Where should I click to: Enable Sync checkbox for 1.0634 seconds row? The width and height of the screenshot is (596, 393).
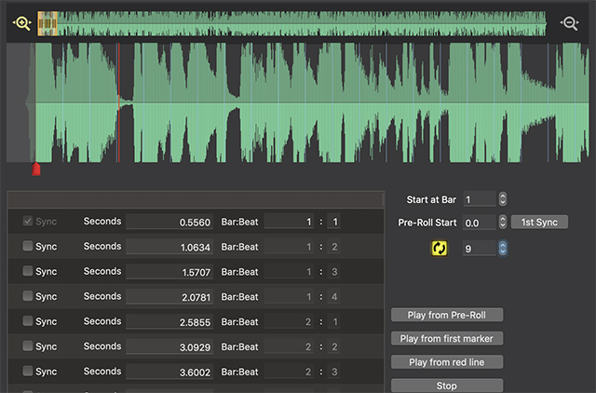pos(27,247)
